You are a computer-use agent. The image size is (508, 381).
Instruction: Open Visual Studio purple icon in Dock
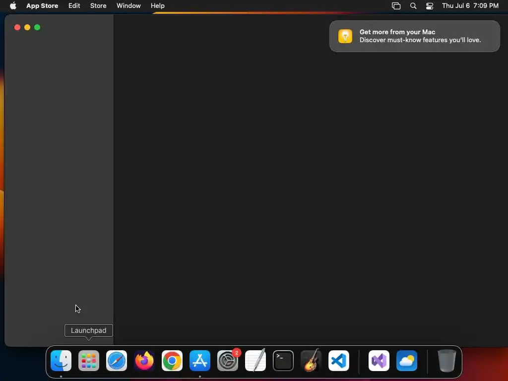tap(379, 361)
